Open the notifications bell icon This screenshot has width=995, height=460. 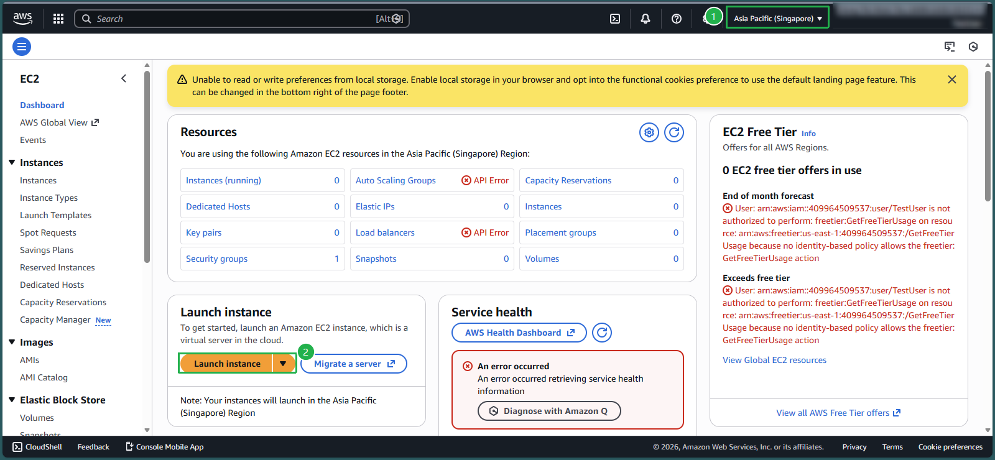tap(646, 19)
